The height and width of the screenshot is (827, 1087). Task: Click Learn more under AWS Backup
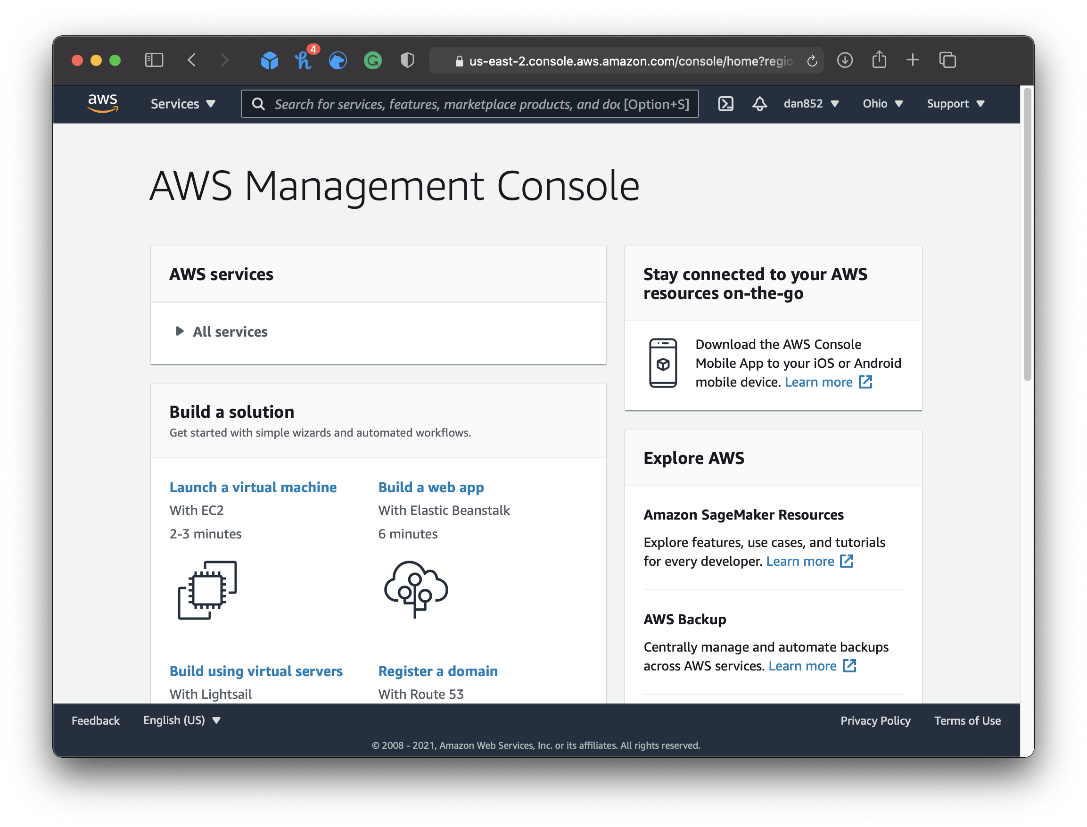[x=802, y=666]
